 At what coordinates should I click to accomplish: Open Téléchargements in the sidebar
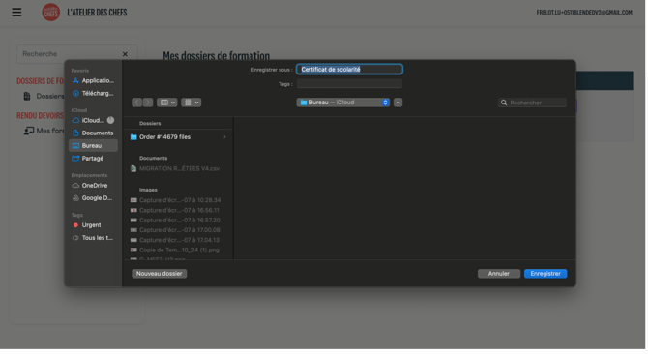(x=94, y=94)
